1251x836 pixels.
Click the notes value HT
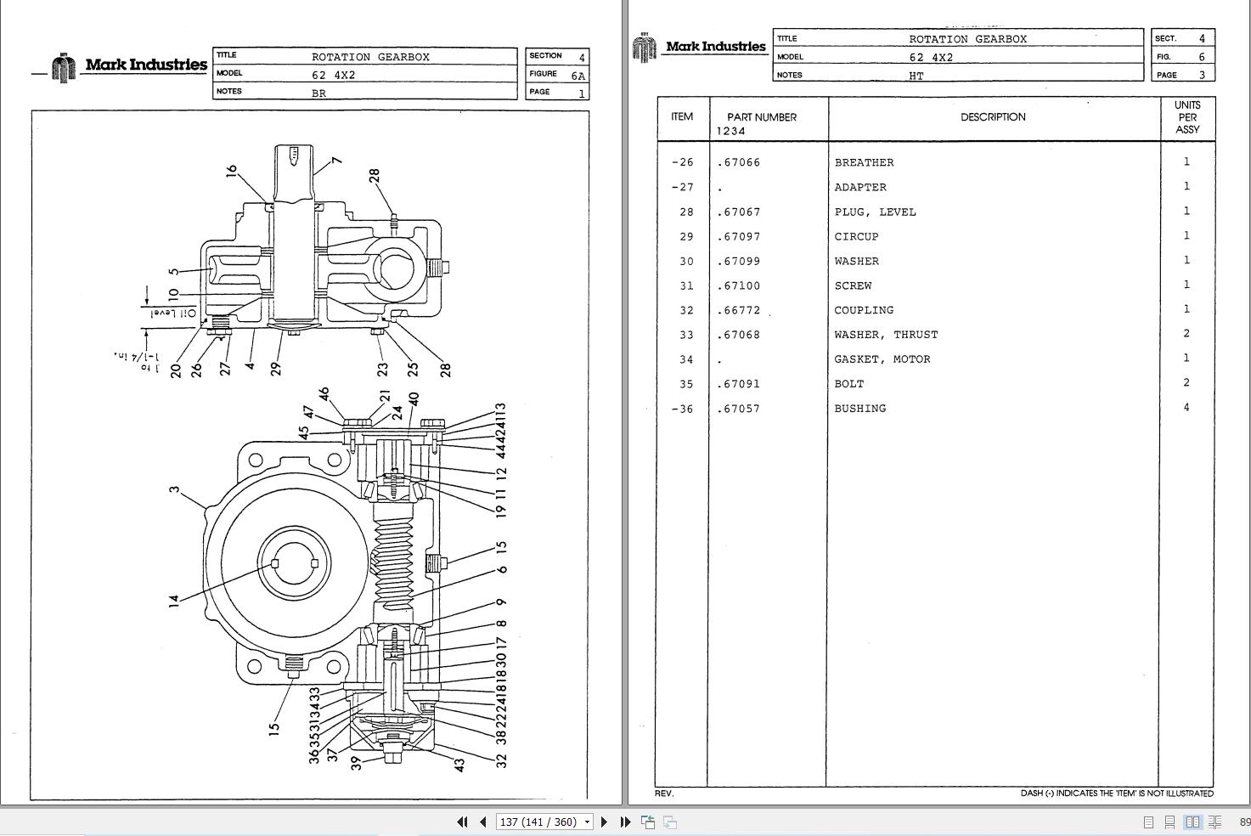point(916,76)
